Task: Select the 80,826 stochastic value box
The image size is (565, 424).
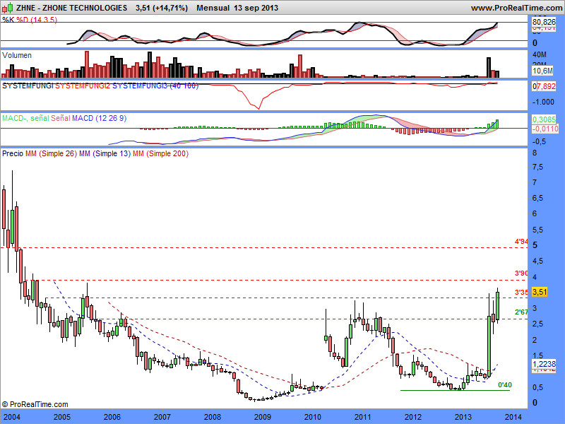Action: [544, 22]
